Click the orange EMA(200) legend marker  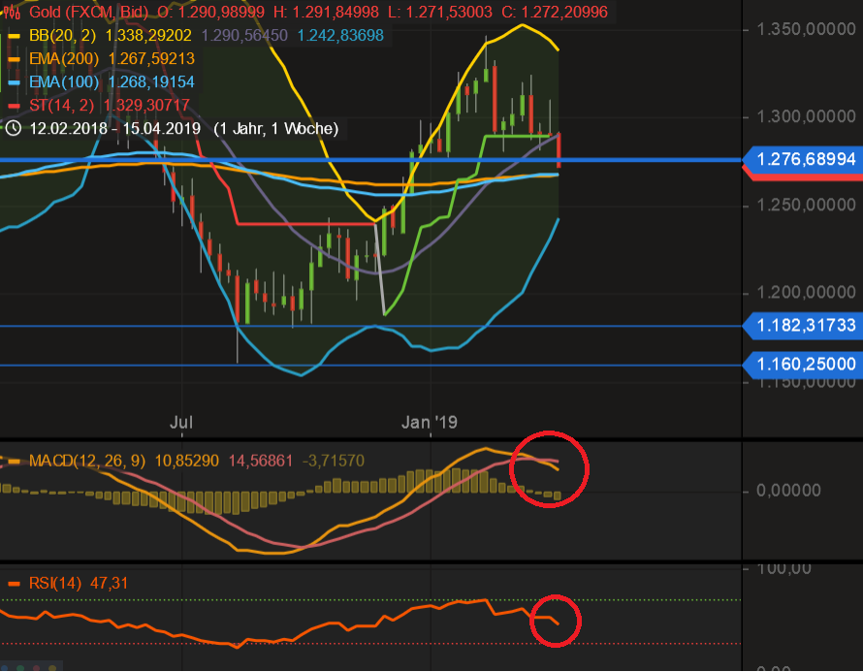click(13, 59)
